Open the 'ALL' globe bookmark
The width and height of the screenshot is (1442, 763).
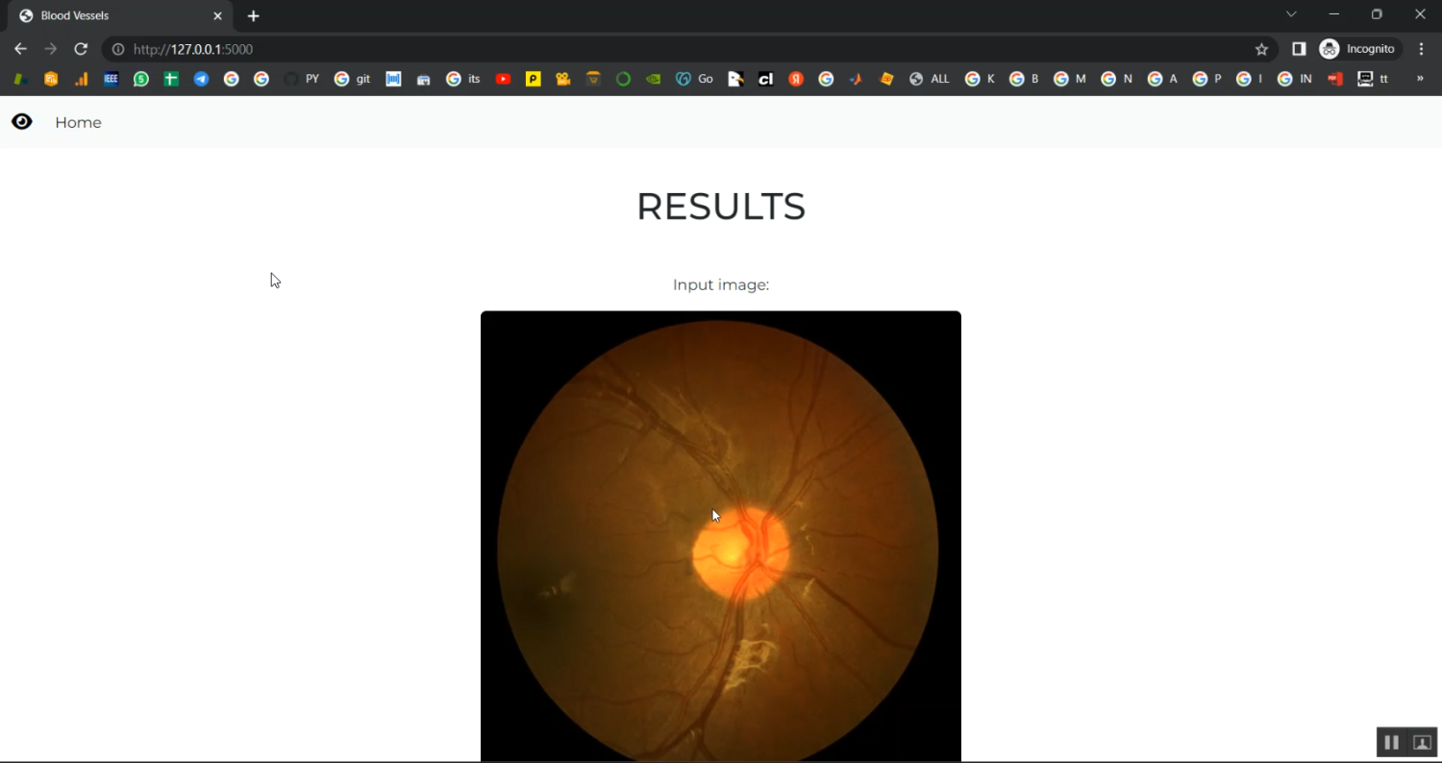tap(929, 79)
